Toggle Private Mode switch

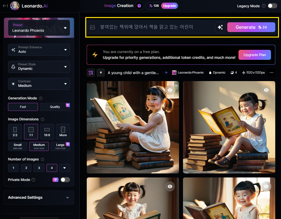[65, 180]
